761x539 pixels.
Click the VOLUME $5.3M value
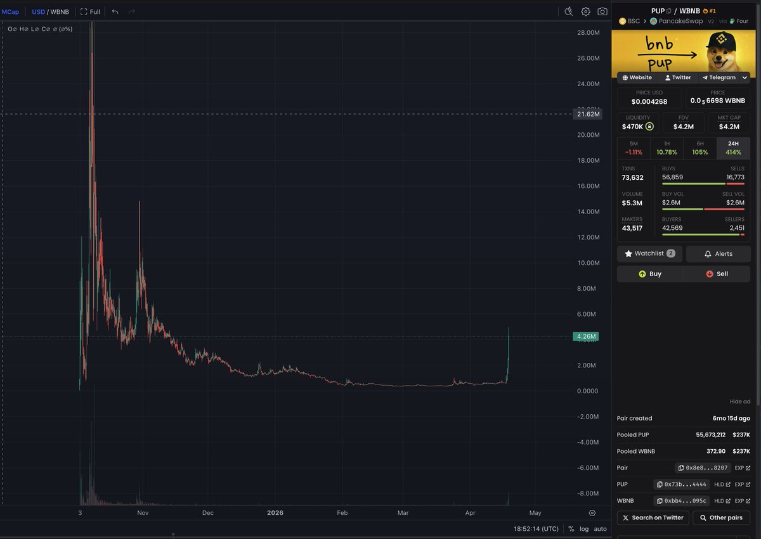(x=632, y=203)
